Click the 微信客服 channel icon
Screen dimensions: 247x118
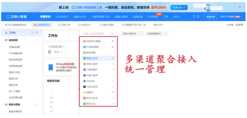tap(84, 53)
